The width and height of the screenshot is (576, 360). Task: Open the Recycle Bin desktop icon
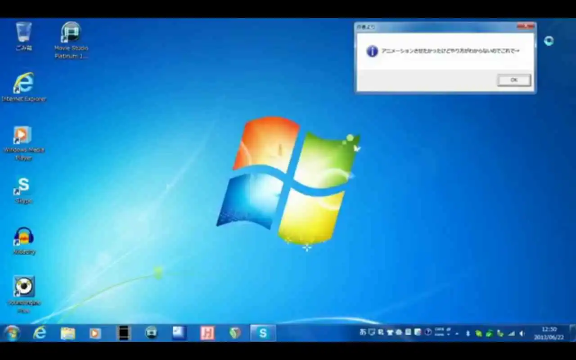pyautogui.click(x=24, y=36)
